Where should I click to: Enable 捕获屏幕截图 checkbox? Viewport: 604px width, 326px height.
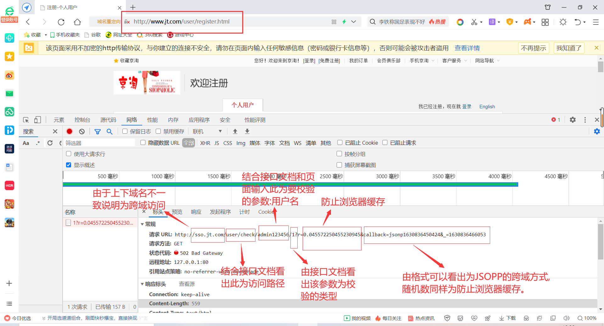point(339,165)
